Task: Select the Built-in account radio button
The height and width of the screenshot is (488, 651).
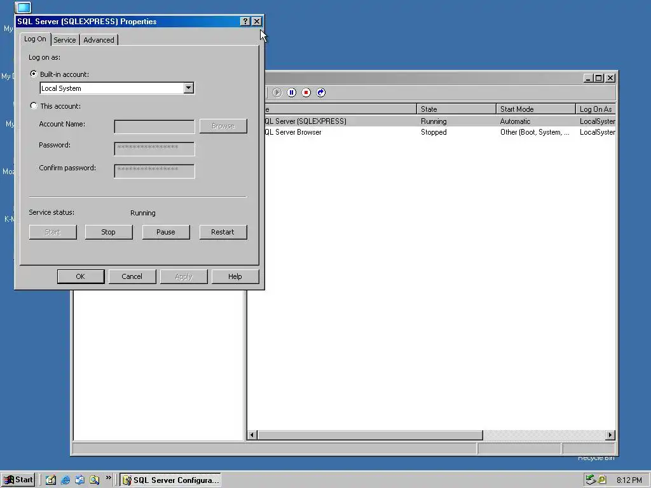Action: (x=34, y=74)
